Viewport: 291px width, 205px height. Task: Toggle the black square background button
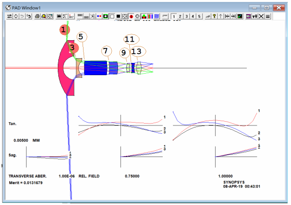click(118, 16)
